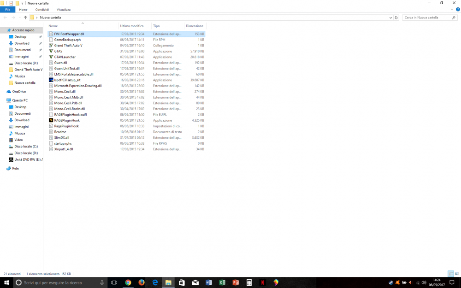Select the GTA5 application
This screenshot has width=461, height=288.
click(59, 51)
